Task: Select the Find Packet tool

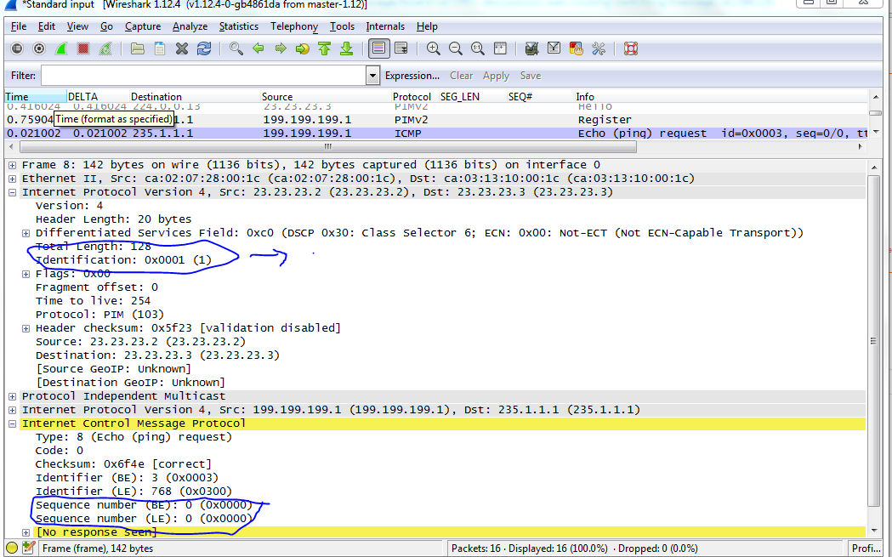Action: point(234,48)
